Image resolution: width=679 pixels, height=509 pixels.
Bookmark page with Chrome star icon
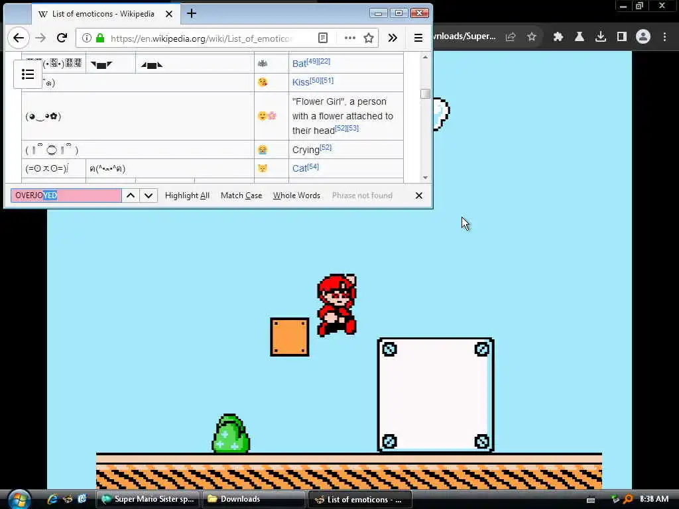[532, 37]
